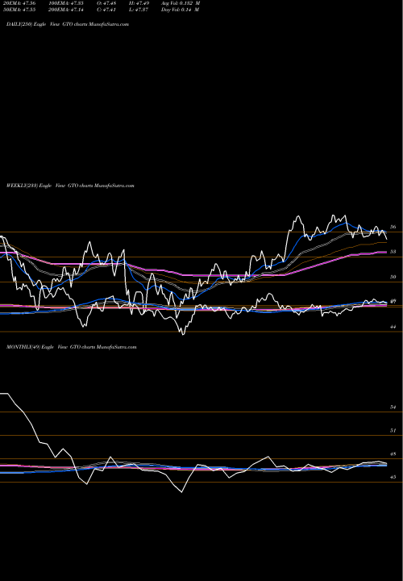
Task: Click the 44 price axis label on weekly chart
Action: point(394,327)
